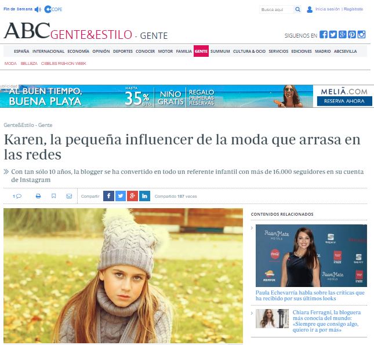Image resolution: width=374 pixels, height=345 pixels.
Task: Share article on LinkedIn
Action: 144,196
